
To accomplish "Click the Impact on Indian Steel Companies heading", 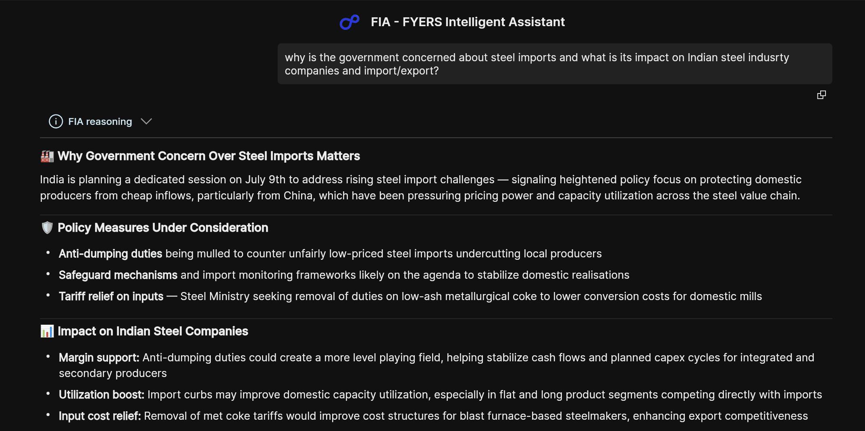I will [x=153, y=331].
